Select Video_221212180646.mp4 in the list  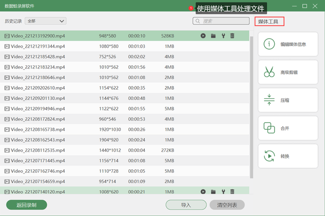124,78
